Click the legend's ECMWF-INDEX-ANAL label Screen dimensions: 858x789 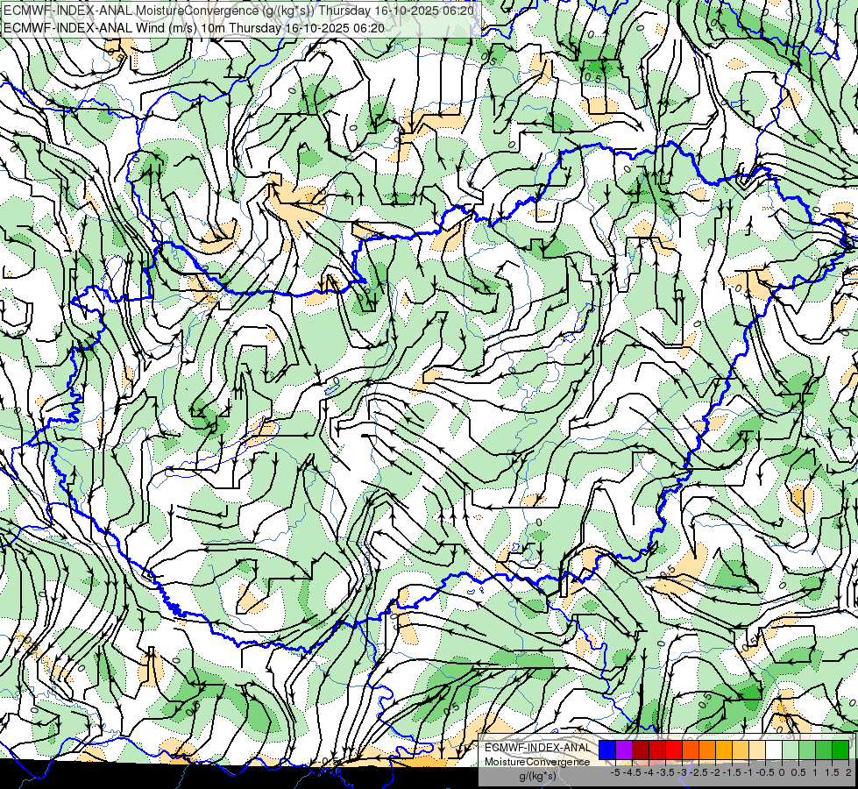(x=537, y=748)
